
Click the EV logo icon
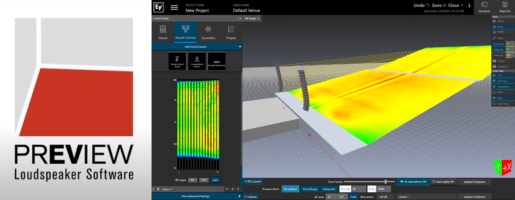tap(158, 7)
